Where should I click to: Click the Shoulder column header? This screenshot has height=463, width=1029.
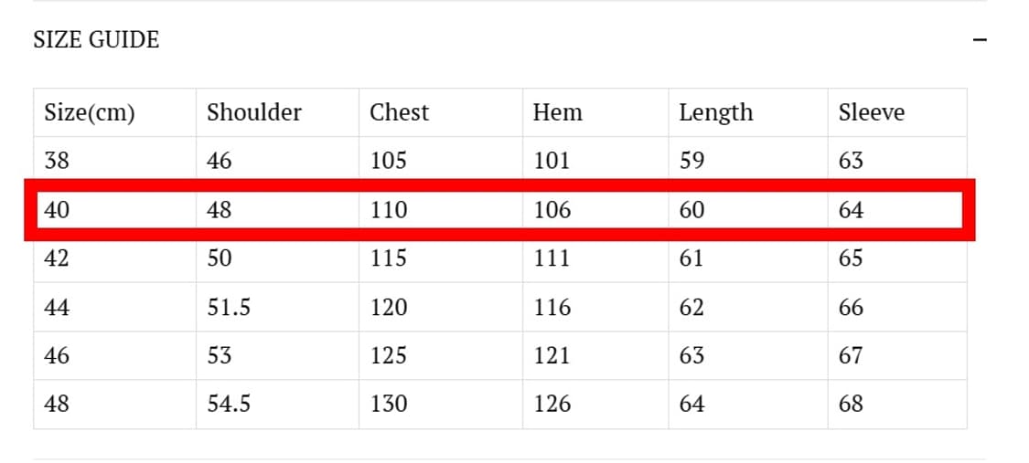pos(253,112)
